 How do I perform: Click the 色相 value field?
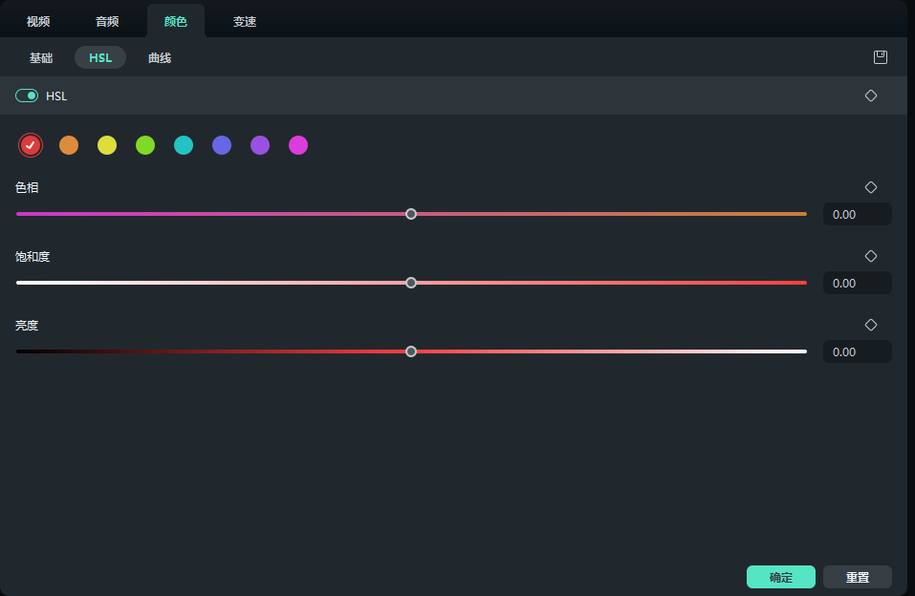[858, 214]
